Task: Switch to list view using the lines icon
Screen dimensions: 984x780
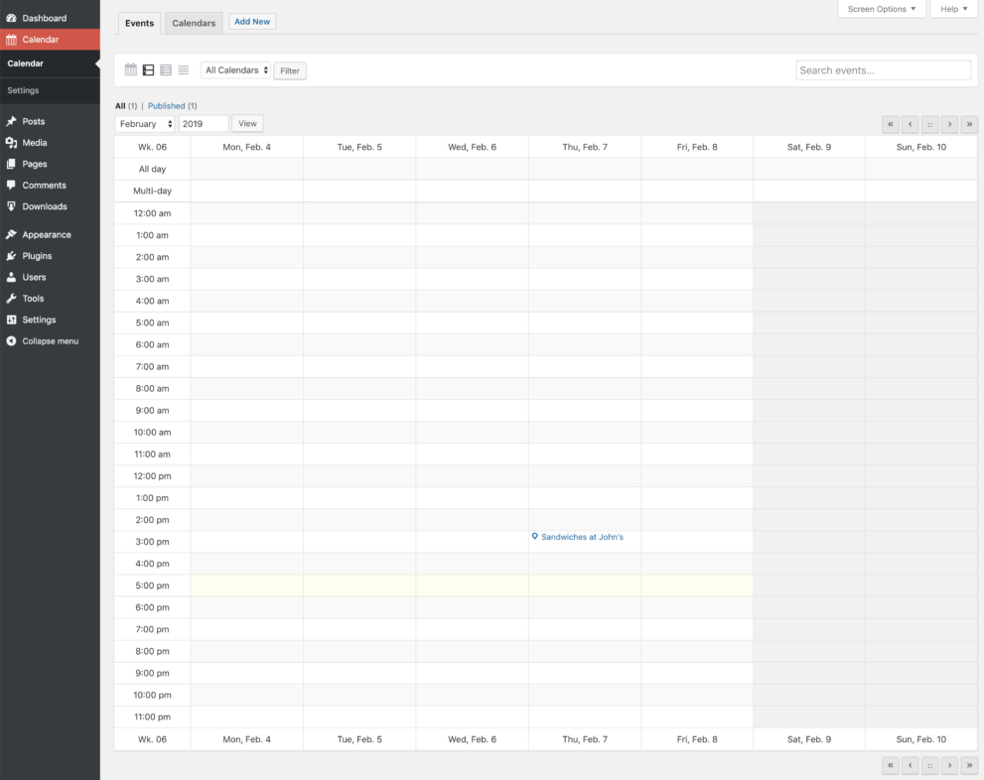Action: pos(184,70)
